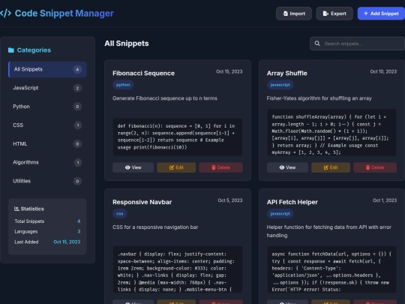405x304 pixels.
Task: Click eye icon on Array Shuffle View button
Action: tap(282, 167)
